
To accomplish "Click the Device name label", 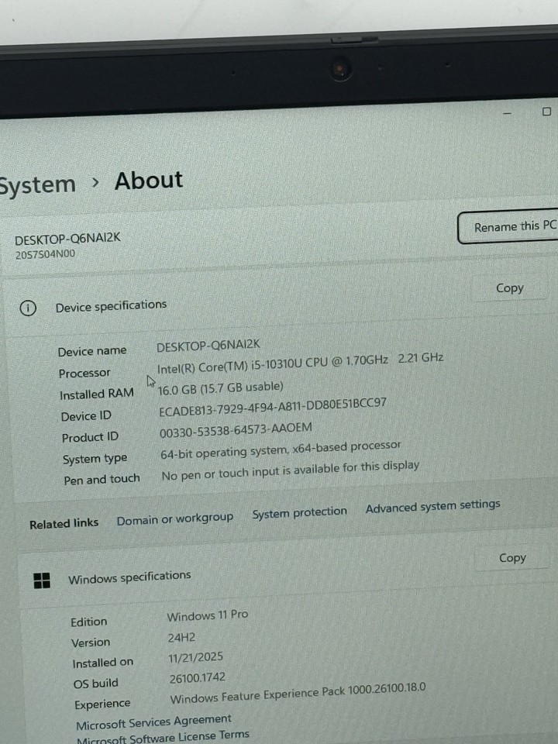I will point(92,352).
